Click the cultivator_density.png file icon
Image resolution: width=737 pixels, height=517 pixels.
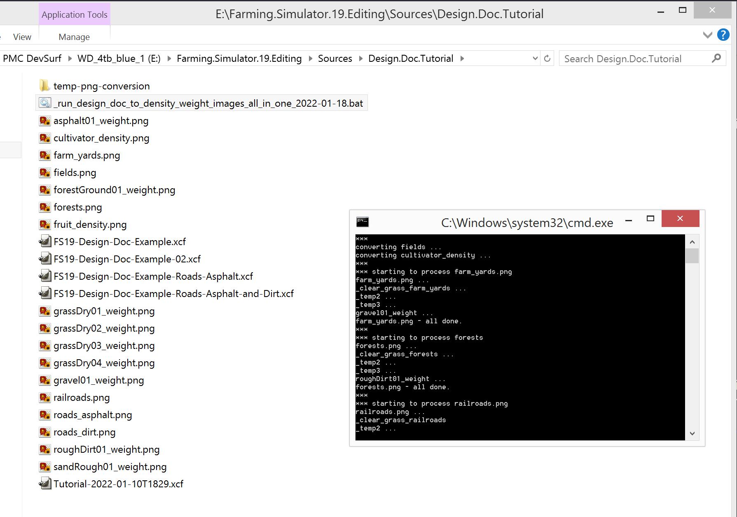pos(45,138)
